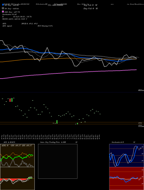
Task: Select the 'BUY Slowing @ 6%' signal text
Action: [45, 26]
